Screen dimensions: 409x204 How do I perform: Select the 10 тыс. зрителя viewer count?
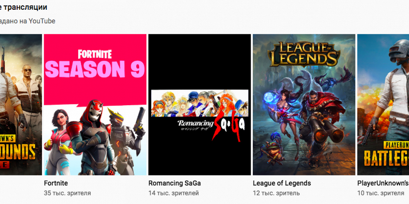pos(380,193)
